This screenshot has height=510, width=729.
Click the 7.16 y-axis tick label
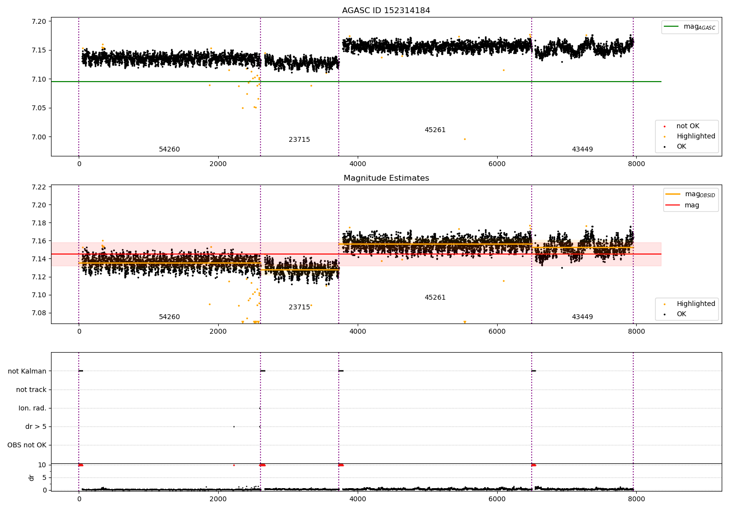[x=39, y=241]
